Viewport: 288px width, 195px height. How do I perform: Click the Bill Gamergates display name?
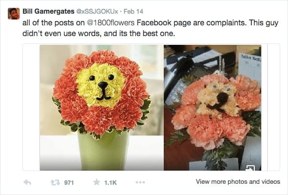click(48, 11)
